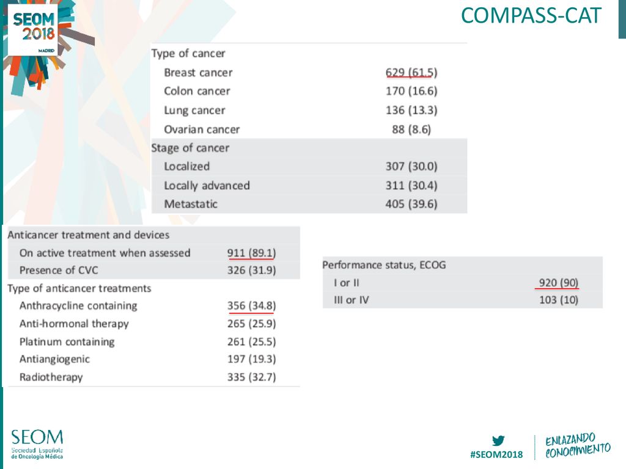Click the Twitter bird icon

(498, 441)
